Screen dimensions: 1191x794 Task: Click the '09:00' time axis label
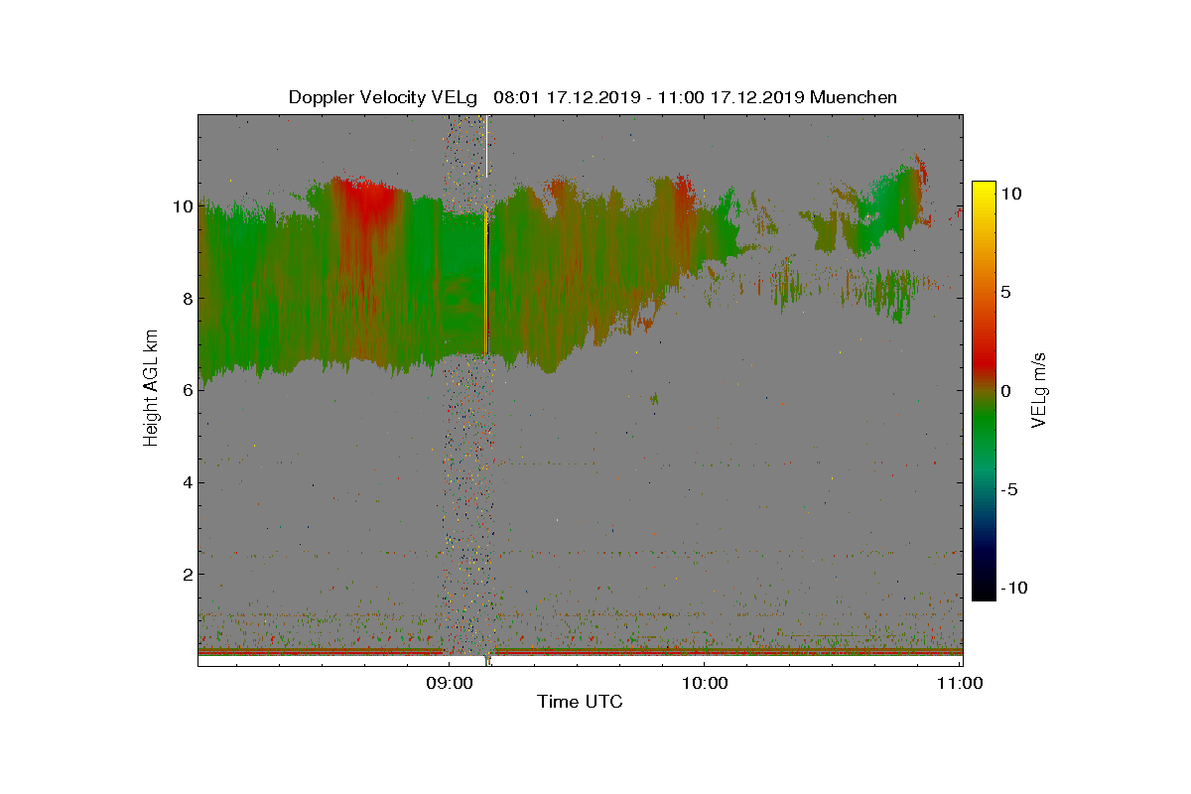click(x=448, y=683)
